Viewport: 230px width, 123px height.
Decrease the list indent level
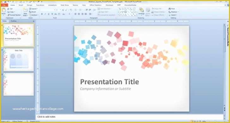(x=87, y=10)
